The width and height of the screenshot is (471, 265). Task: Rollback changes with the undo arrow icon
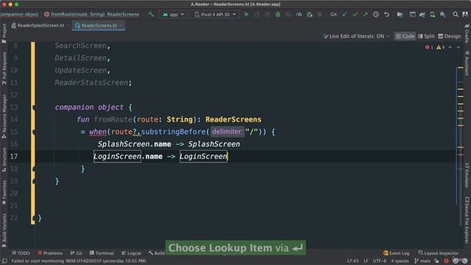point(386,15)
